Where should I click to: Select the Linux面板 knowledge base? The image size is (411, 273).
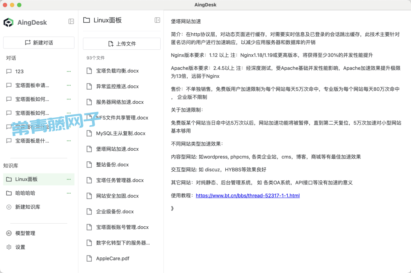[39, 179]
